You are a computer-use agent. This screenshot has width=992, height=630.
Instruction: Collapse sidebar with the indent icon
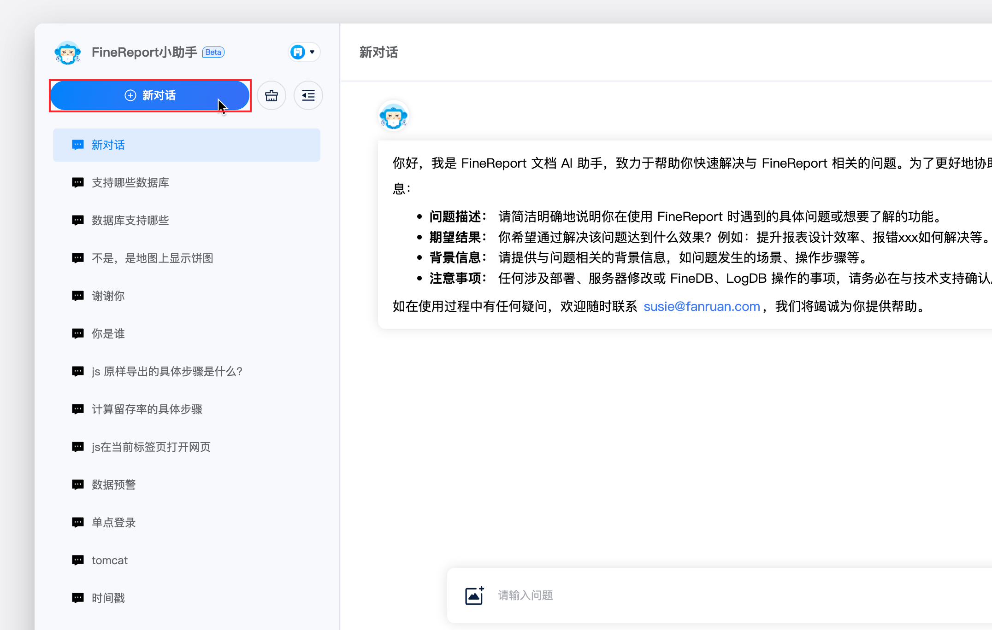[308, 95]
